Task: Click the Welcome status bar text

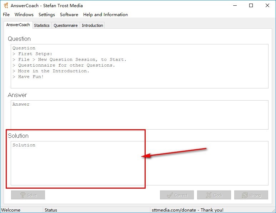Action: point(11,210)
